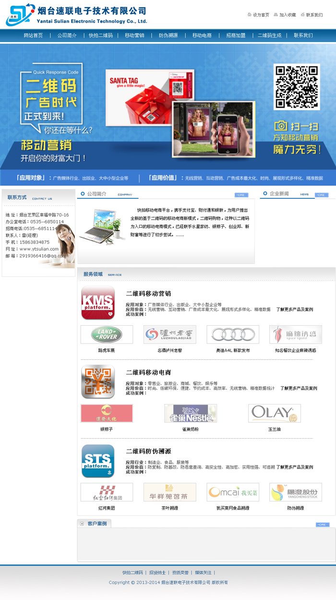Click the QR e-commerce yuan icon
Screen dimensions: 336x600
point(98,381)
